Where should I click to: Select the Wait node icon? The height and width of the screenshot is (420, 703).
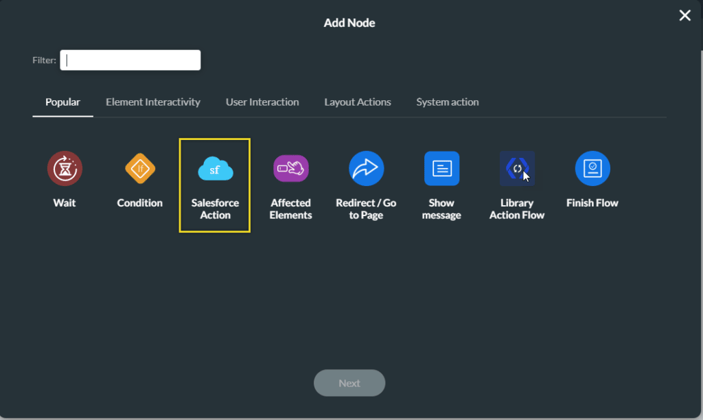[65, 169]
